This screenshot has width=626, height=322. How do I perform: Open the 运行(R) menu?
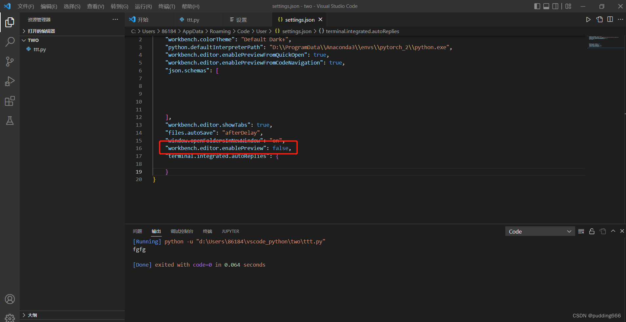coord(143,6)
